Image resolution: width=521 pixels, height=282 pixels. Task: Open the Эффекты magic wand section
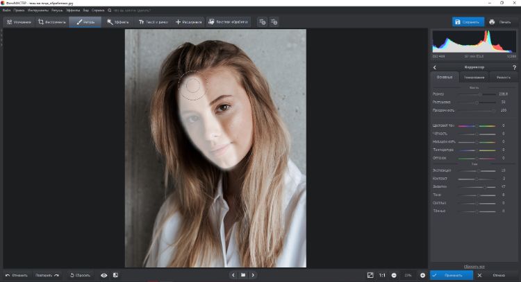119,22
